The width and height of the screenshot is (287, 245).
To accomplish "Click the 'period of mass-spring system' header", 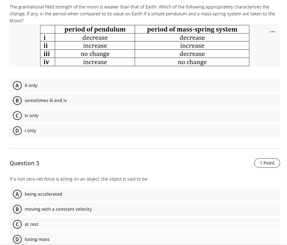I will 192,29.
